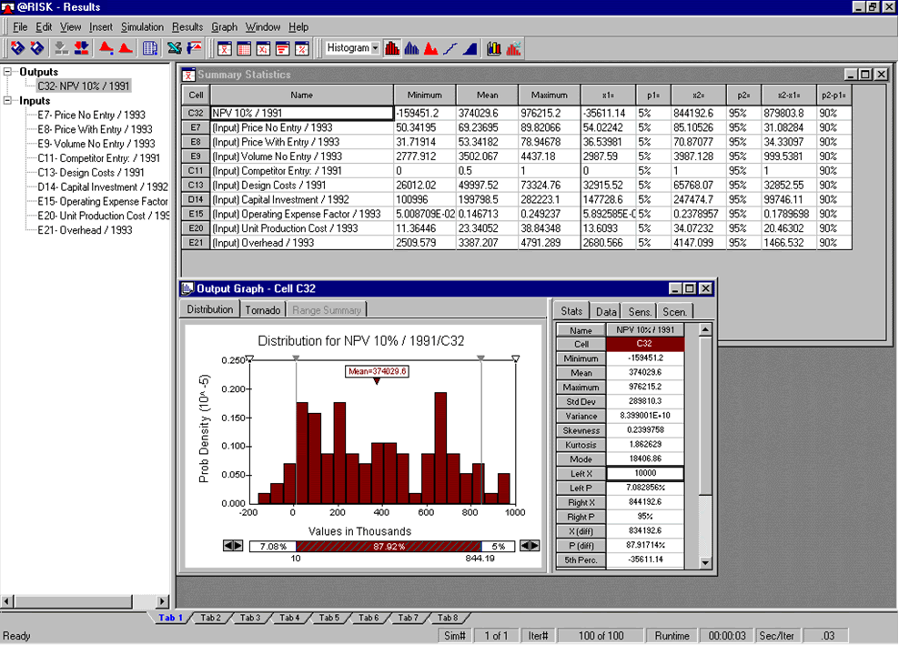Collapse the Inputs tree node
The height and width of the screenshot is (645, 899).
[8, 101]
